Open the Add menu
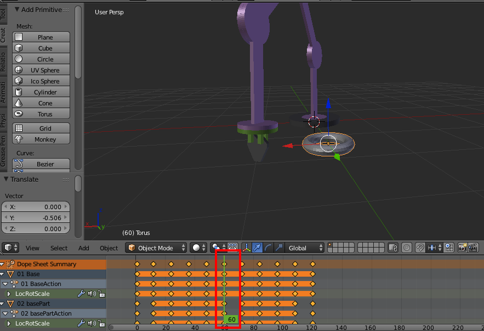 (x=84, y=248)
